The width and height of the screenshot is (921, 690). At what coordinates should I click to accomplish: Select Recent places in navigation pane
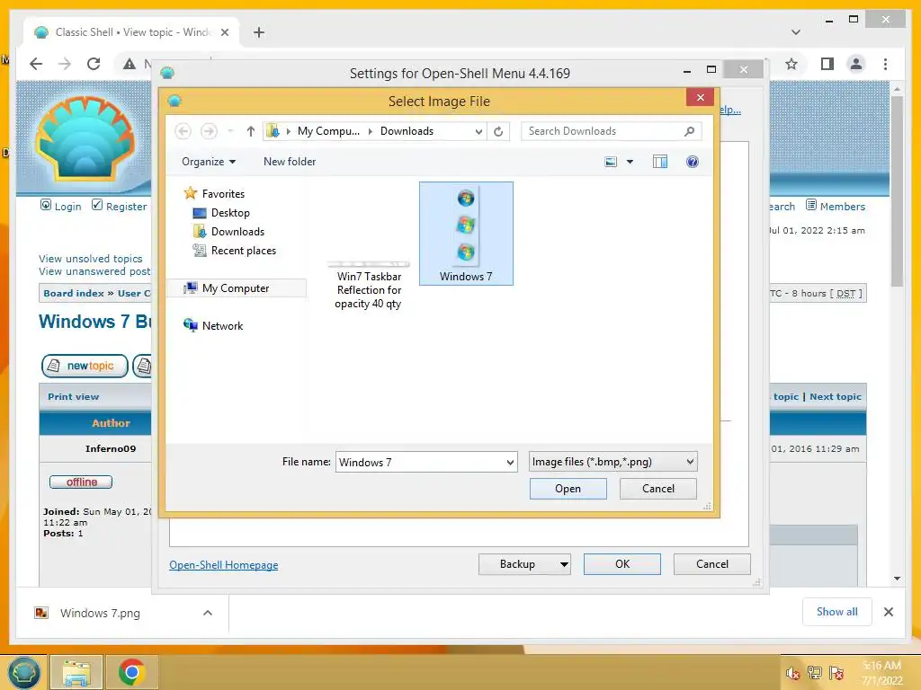click(235, 251)
